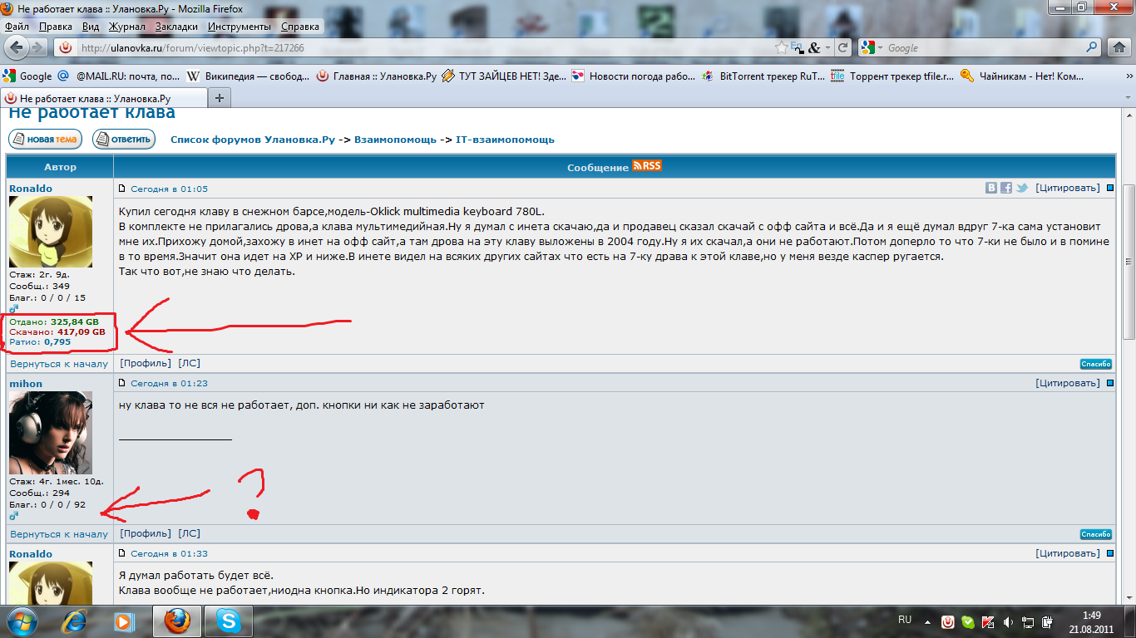Open the Закладки menu

[x=176, y=27]
